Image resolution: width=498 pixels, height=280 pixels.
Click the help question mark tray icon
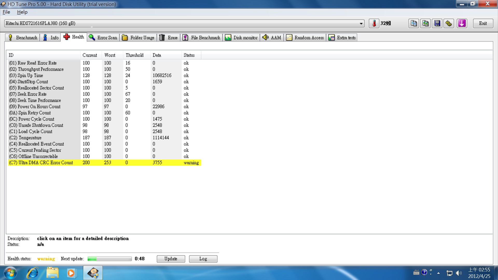click(424, 272)
